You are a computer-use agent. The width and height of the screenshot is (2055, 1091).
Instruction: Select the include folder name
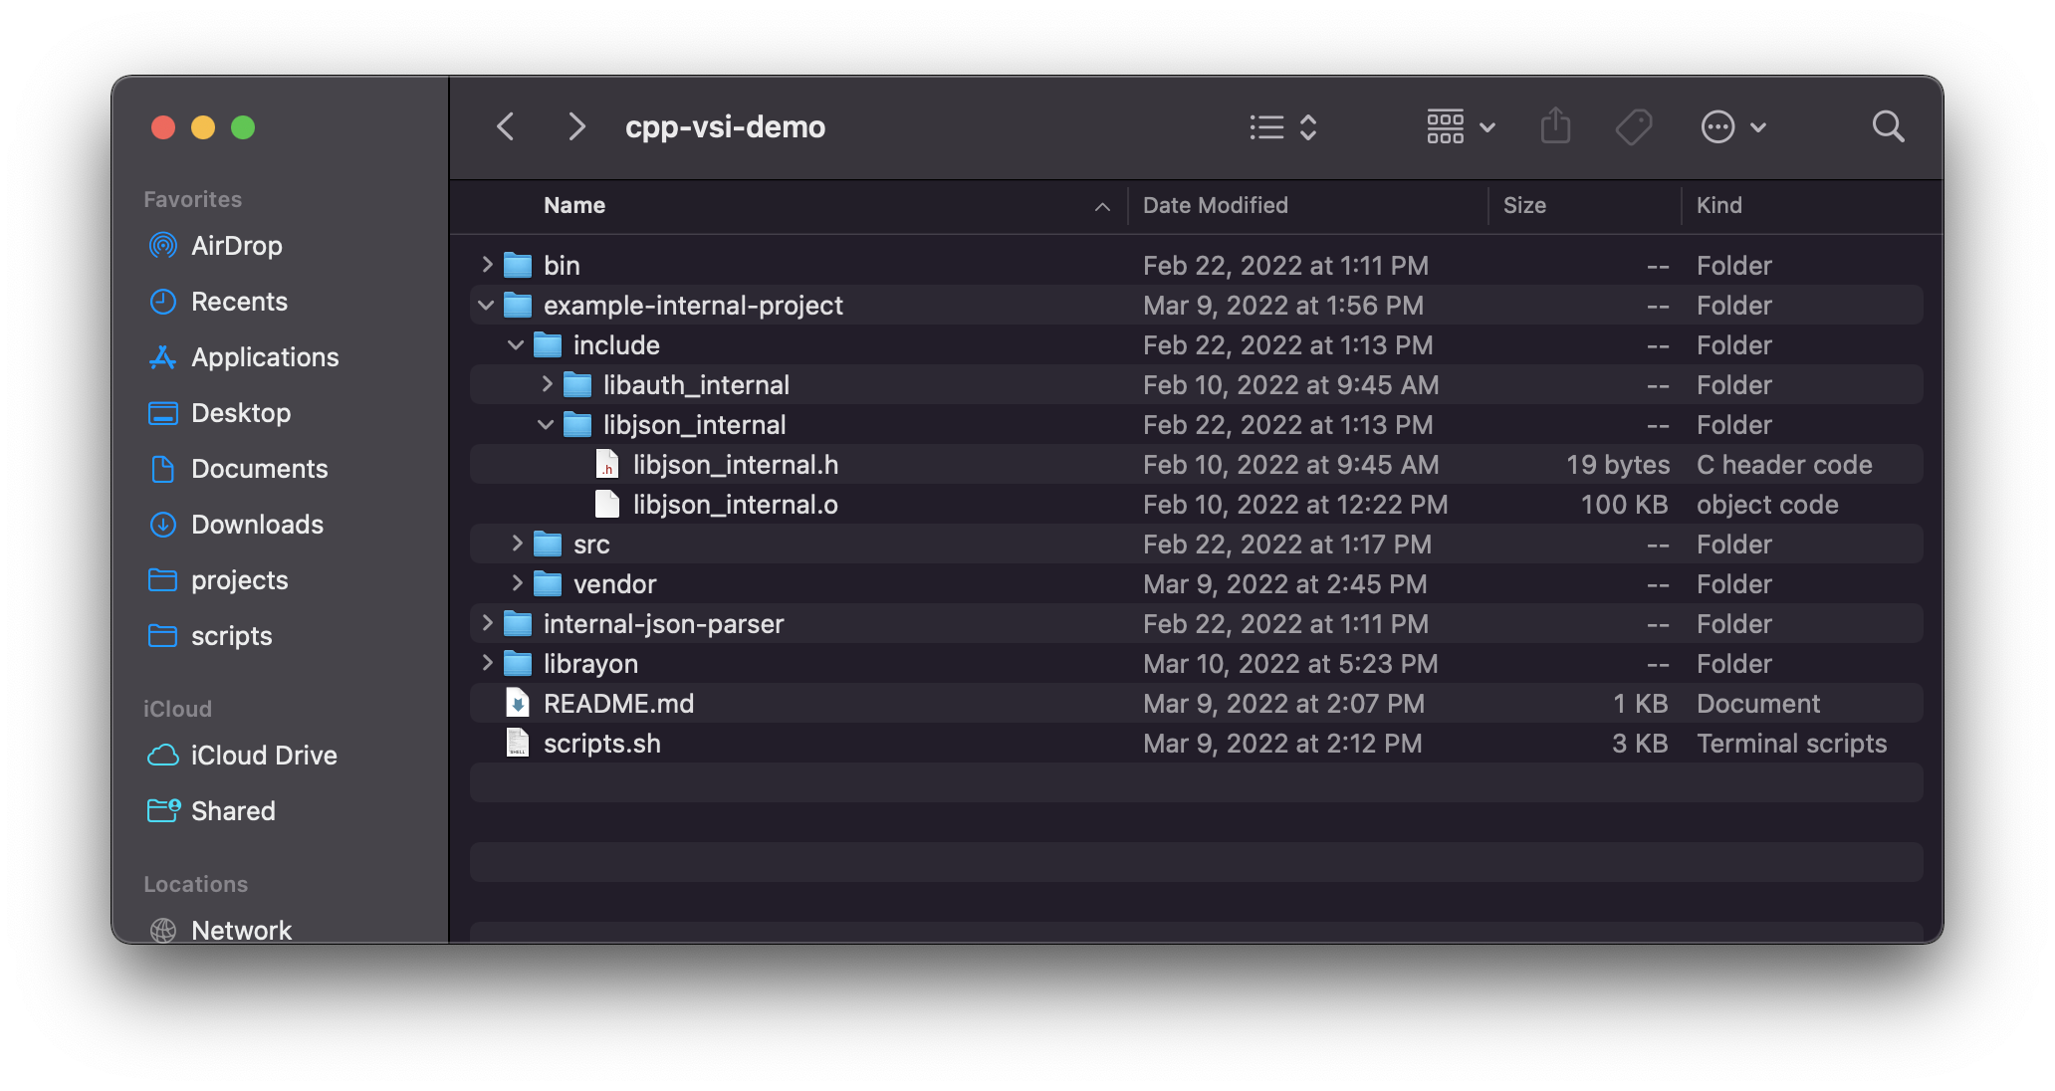(616, 345)
